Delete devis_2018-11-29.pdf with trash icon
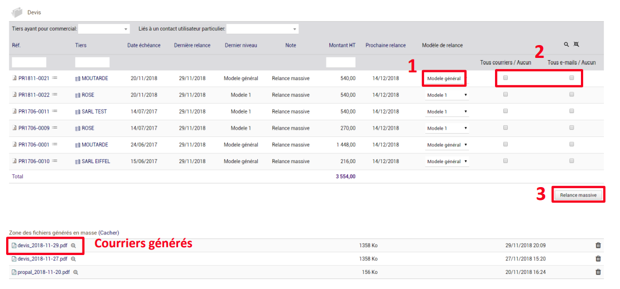620x289 pixels. click(598, 245)
